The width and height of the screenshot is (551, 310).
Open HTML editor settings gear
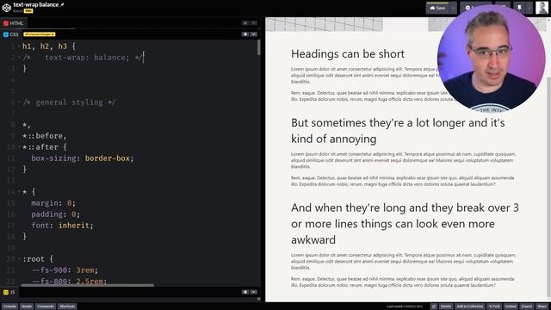pos(245,23)
